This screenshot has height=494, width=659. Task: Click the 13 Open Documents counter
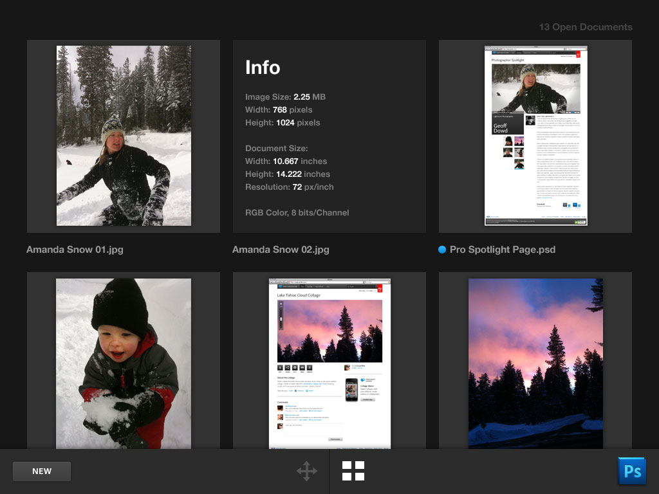586,27
